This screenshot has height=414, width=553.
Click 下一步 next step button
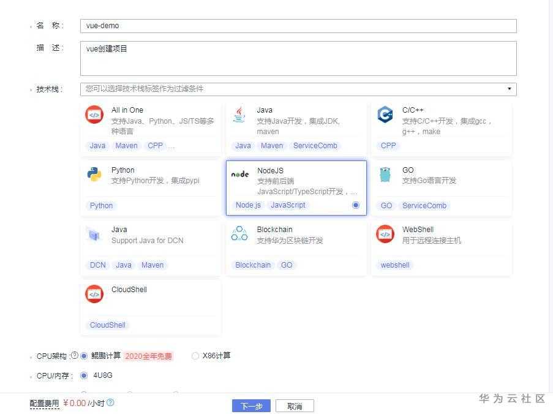coord(251,406)
